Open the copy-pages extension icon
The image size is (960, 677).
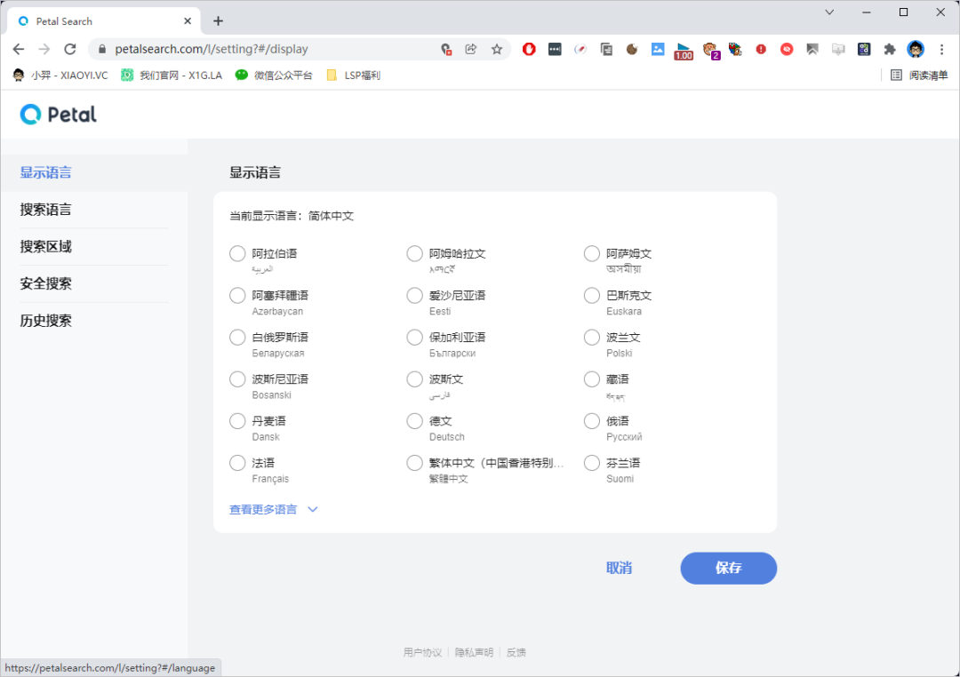click(x=606, y=49)
